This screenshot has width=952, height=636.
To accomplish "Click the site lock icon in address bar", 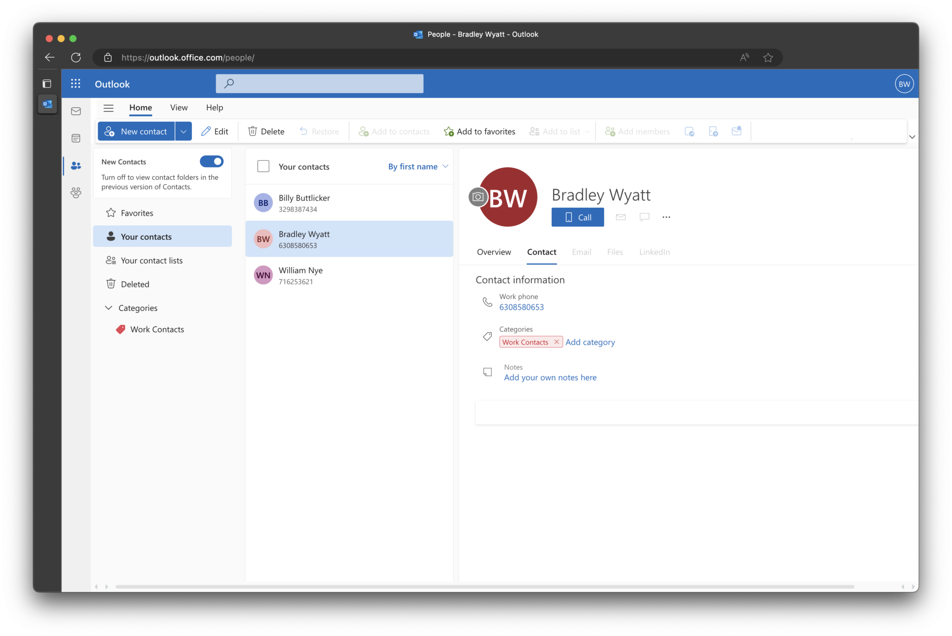I will [108, 57].
